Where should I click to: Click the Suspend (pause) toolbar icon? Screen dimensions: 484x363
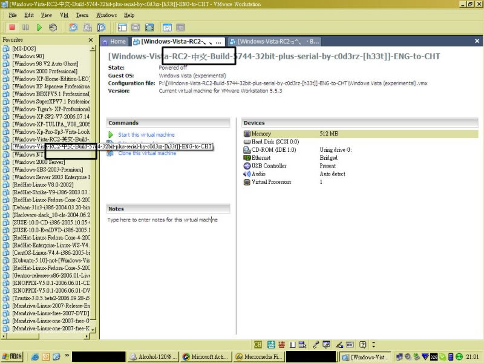(25, 27)
